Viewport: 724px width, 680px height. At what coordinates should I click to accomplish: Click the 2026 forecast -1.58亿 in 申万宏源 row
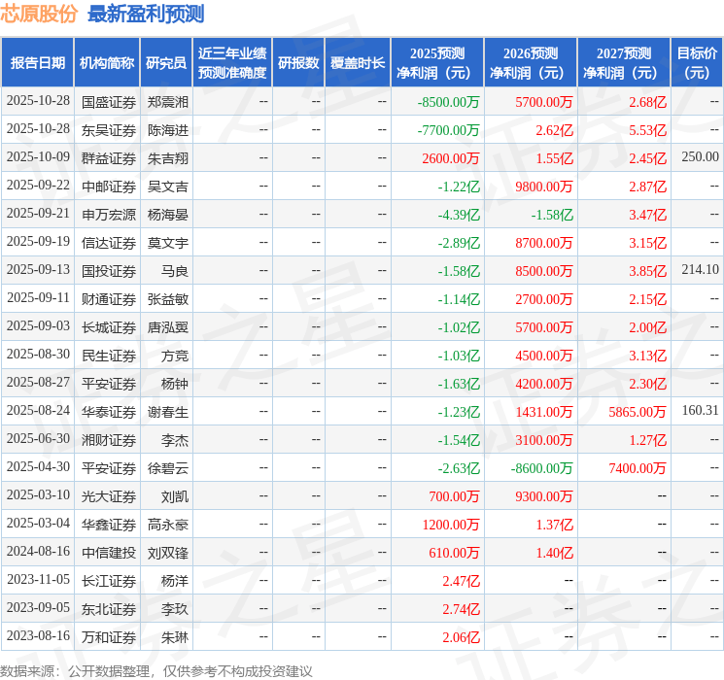[x=552, y=215]
